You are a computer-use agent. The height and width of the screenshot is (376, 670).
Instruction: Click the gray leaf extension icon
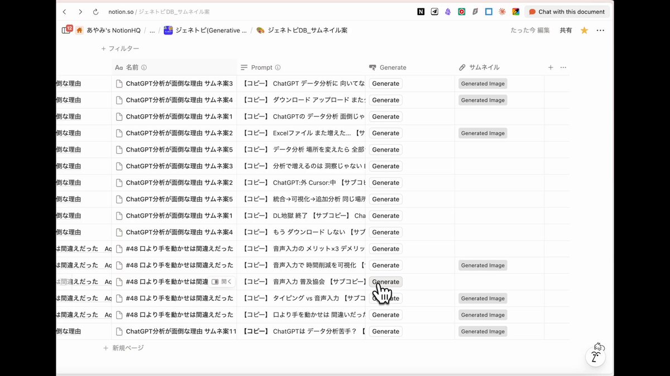pyautogui.click(x=475, y=12)
